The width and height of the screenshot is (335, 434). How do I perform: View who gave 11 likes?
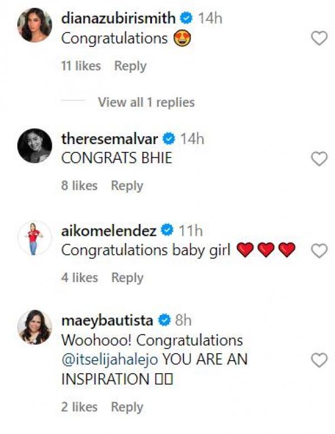click(x=81, y=66)
